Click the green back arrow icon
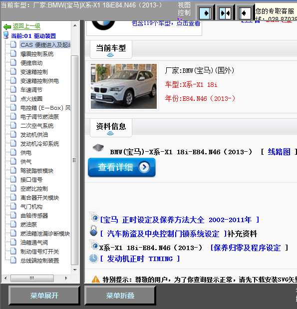Image resolution: width=297 pixels, height=309 pixels. [x=7, y=26]
